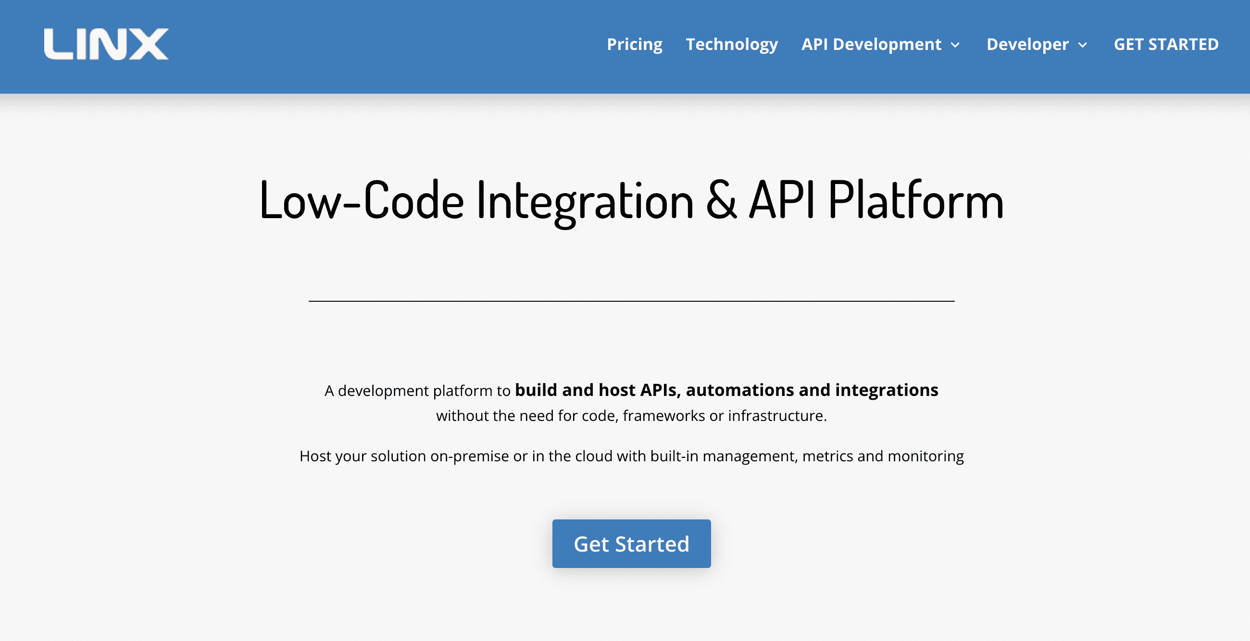Screen dimensions: 1250x641
Task: Click the words API Platform in the headline
Action: click(876, 200)
